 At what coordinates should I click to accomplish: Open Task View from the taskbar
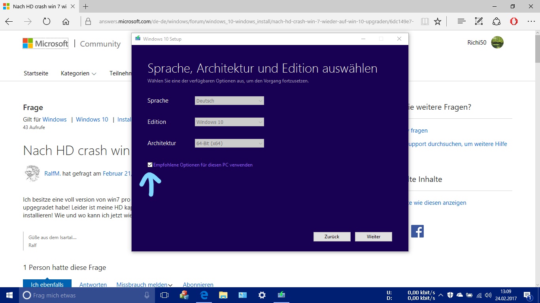tap(164, 295)
